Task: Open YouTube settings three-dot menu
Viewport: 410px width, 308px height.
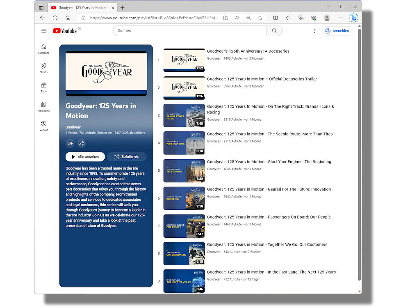Action: [x=315, y=31]
